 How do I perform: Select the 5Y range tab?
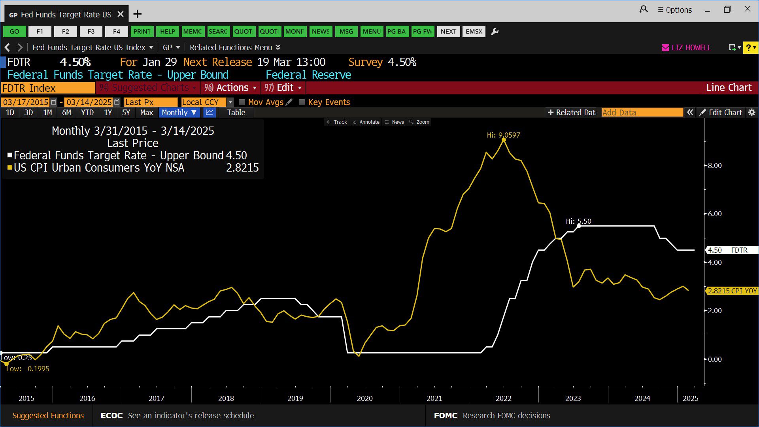(x=126, y=113)
